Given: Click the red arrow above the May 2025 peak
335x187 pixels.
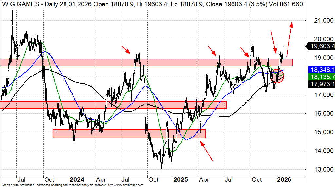Looking at the screenshot, I should point(212,51).
